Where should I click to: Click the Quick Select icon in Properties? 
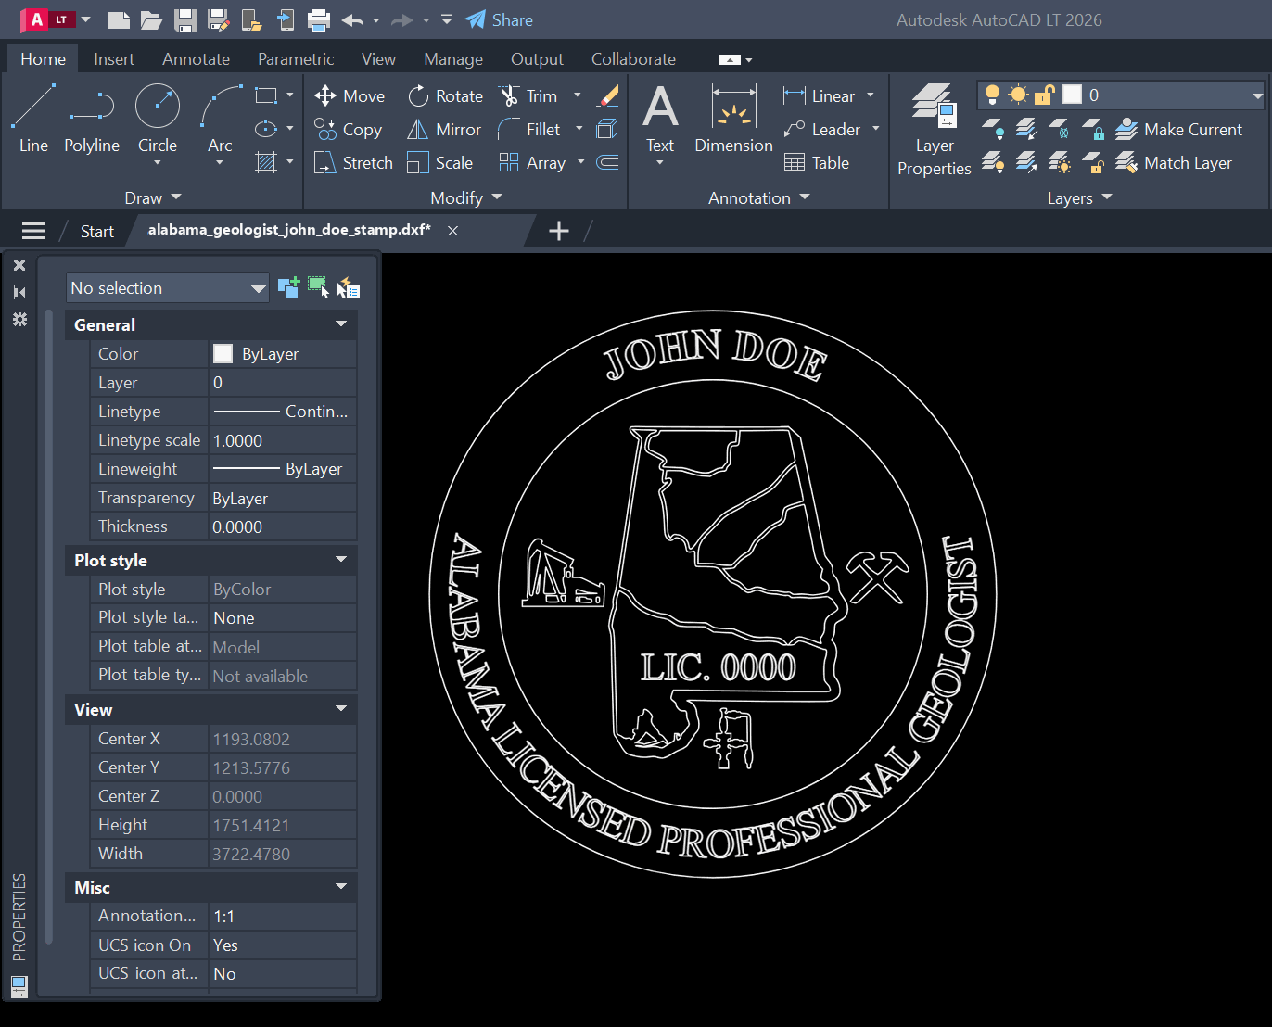[x=349, y=288]
